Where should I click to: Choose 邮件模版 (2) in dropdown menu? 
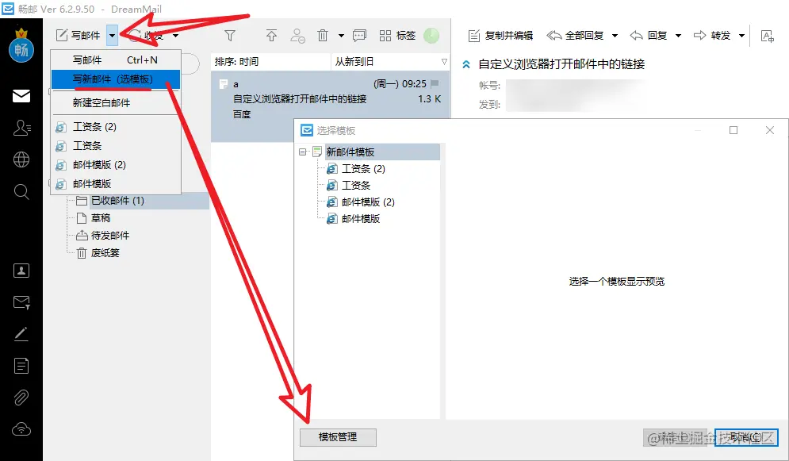(x=116, y=164)
